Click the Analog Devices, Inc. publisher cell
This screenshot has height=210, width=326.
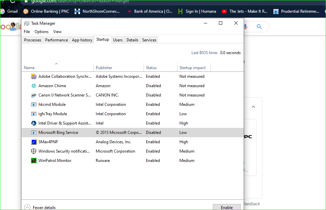(113, 142)
